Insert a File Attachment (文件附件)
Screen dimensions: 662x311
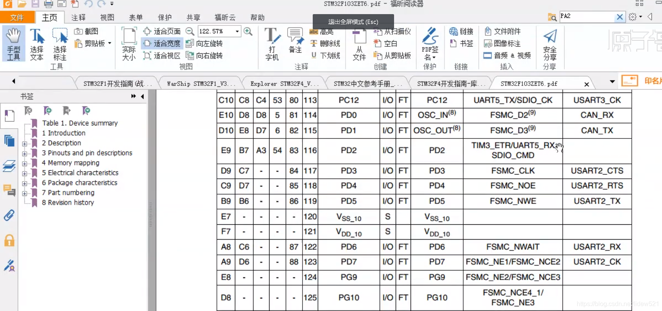(x=502, y=31)
